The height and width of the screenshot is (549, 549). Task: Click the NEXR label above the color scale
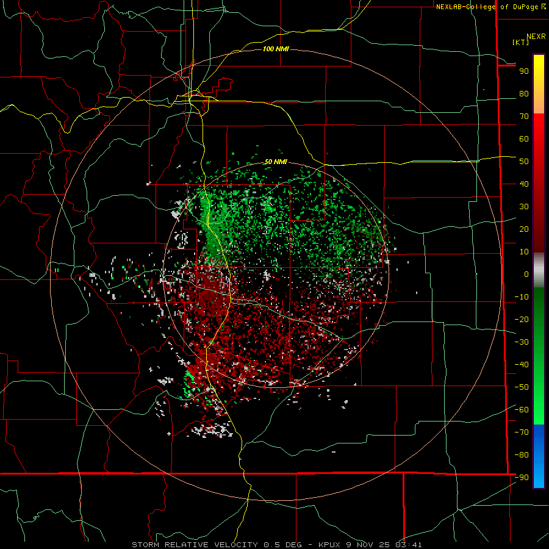tap(536, 37)
